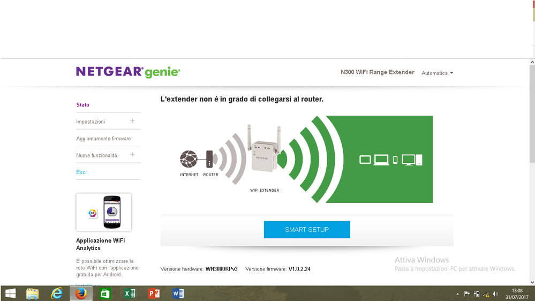Click the SMART SETUP button

[x=307, y=230]
